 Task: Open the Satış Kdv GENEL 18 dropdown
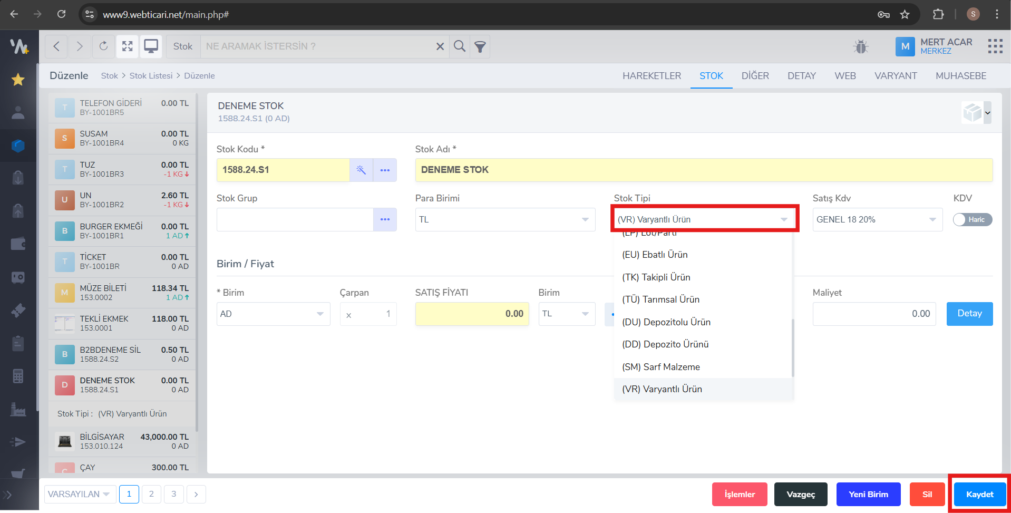877,220
